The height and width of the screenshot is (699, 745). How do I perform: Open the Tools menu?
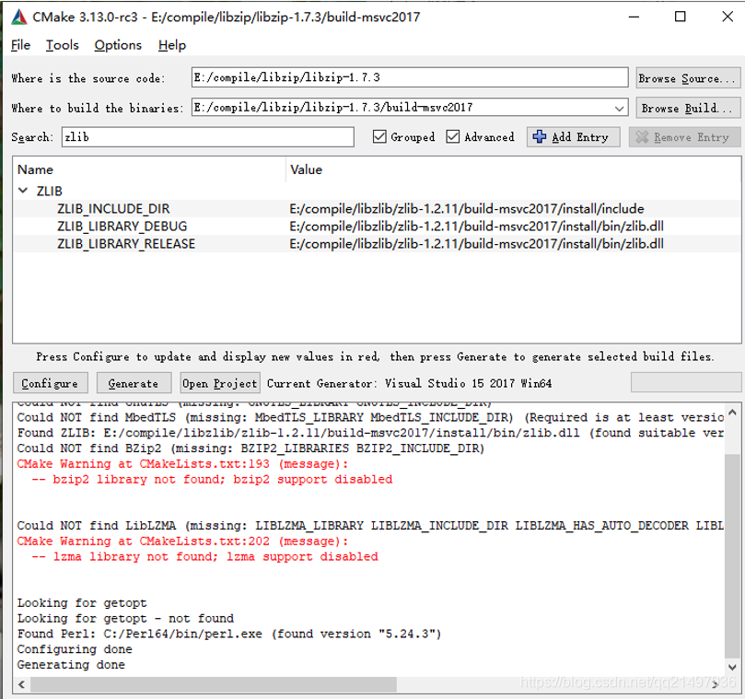63,45
